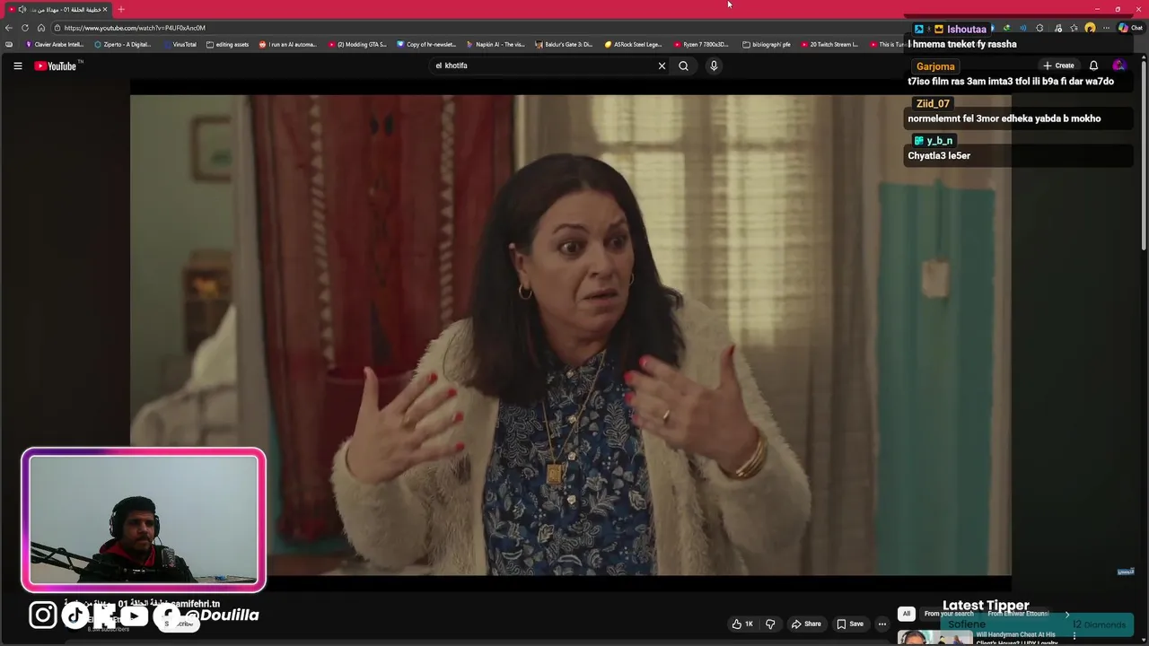1149x646 pixels.
Task: Save the video to a playlist
Action: point(850,624)
